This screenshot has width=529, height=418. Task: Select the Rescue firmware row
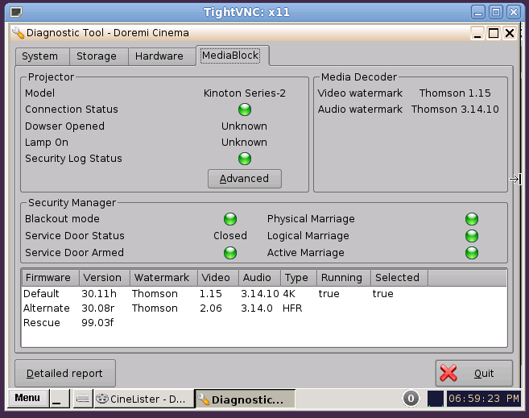264,322
